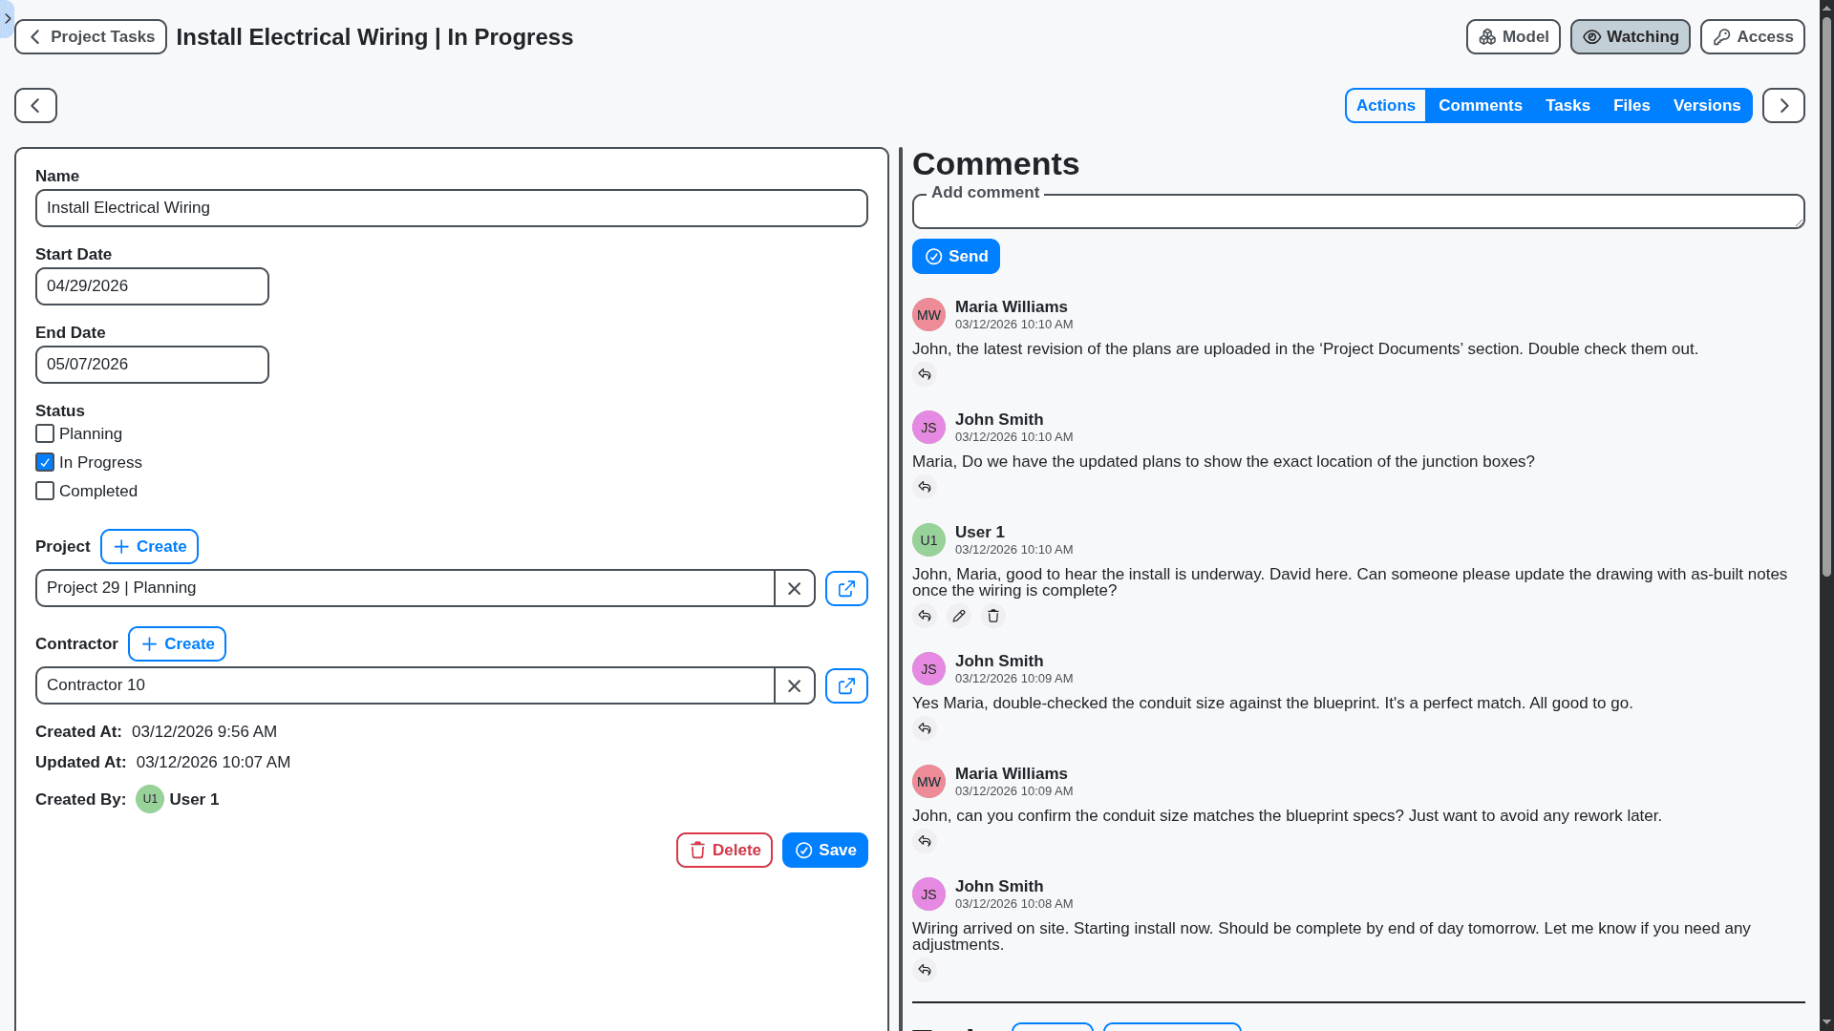Reply to John Smith's 10:08 AM comment
This screenshot has height=1031, width=1834.
(x=925, y=970)
